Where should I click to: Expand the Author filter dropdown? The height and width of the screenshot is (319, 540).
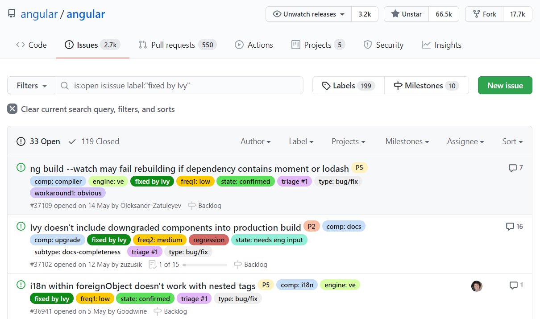pyautogui.click(x=256, y=141)
